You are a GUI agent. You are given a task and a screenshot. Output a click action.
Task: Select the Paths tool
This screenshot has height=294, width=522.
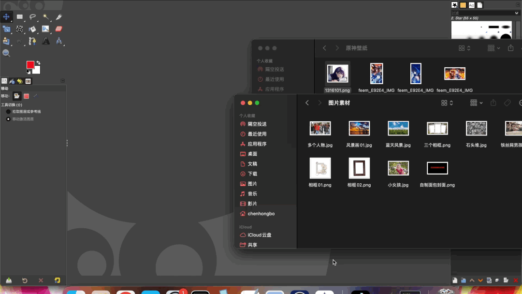[x=33, y=41]
